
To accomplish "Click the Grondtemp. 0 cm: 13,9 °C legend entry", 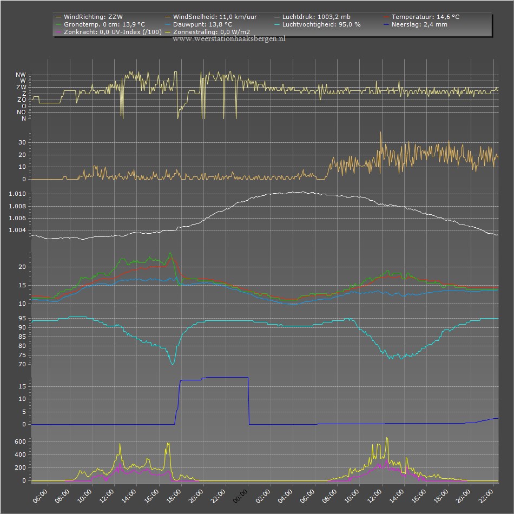I will pos(100,24).
